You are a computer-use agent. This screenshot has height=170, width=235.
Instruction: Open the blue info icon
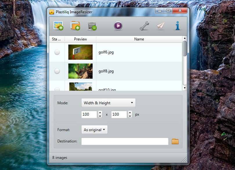pos(178,26)
